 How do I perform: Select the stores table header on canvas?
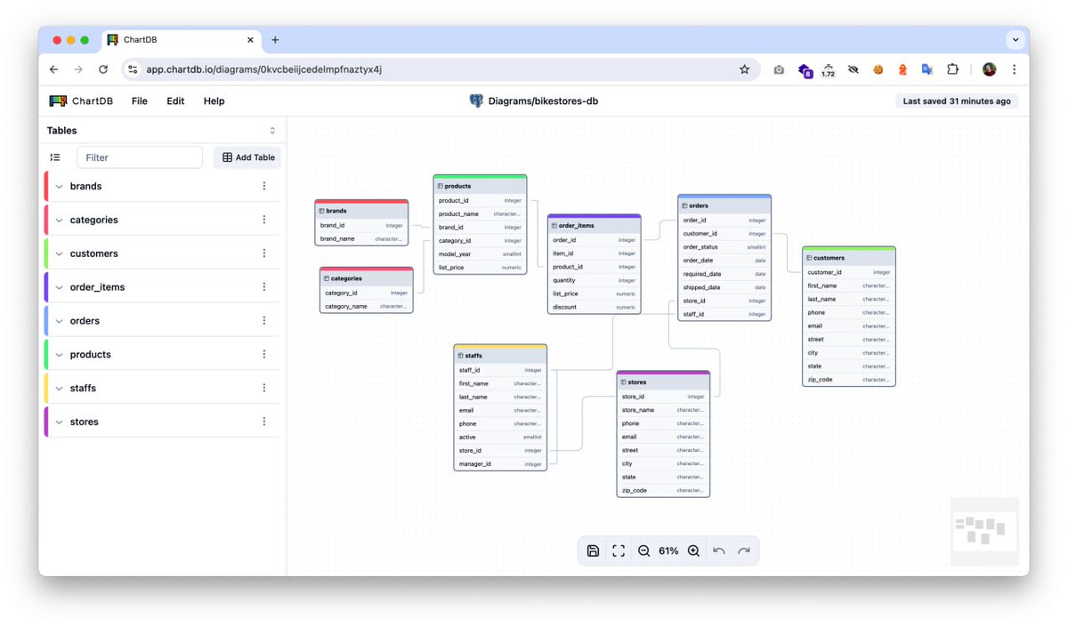pyautogui.click(x=663, y=382)
